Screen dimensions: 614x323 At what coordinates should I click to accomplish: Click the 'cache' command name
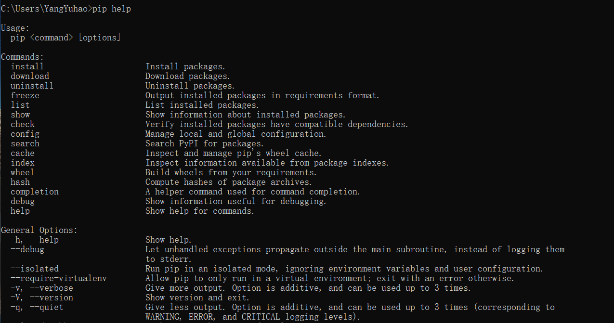tap(23, 153)
